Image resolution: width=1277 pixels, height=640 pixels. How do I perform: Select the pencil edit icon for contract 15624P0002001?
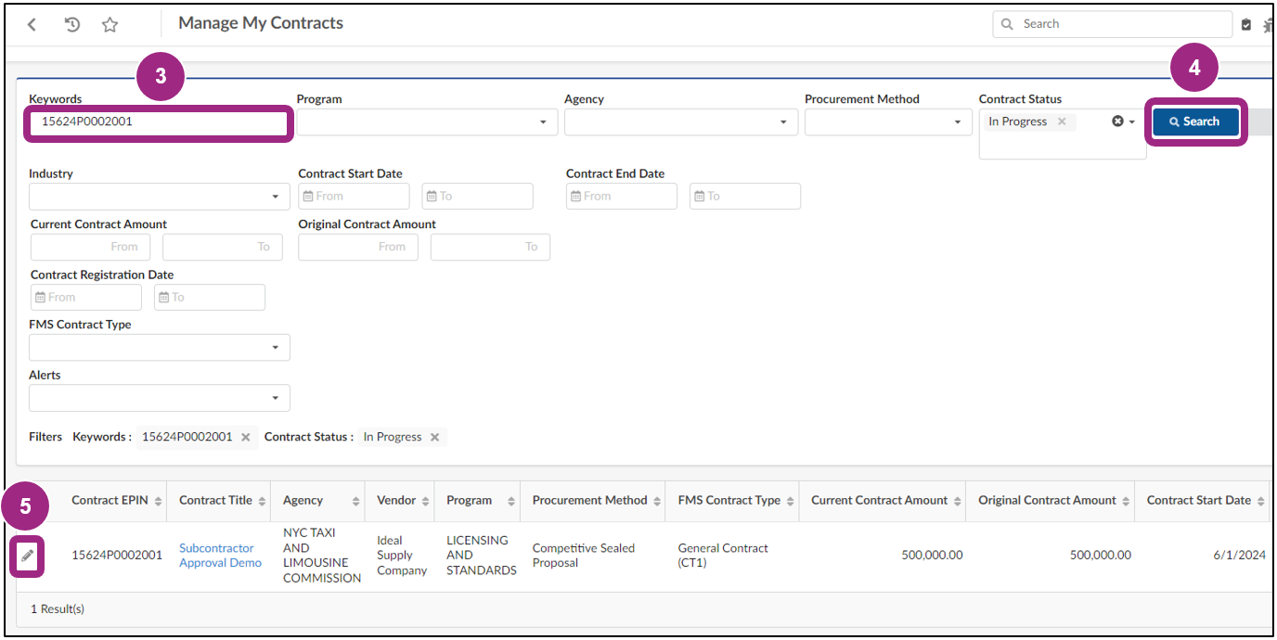click(26, 556)
